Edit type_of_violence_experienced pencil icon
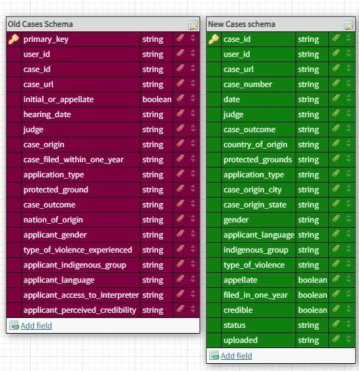Viewport: 359px width, 371px height. point(180,249)
